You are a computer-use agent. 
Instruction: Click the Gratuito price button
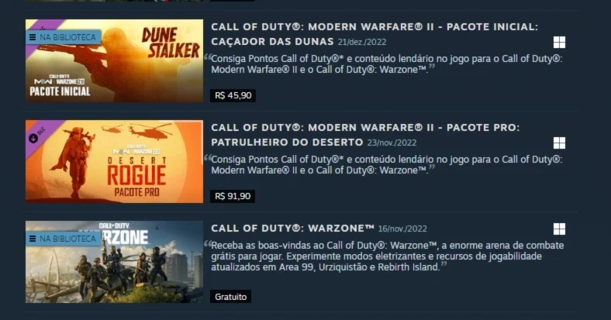pos(231,297)
